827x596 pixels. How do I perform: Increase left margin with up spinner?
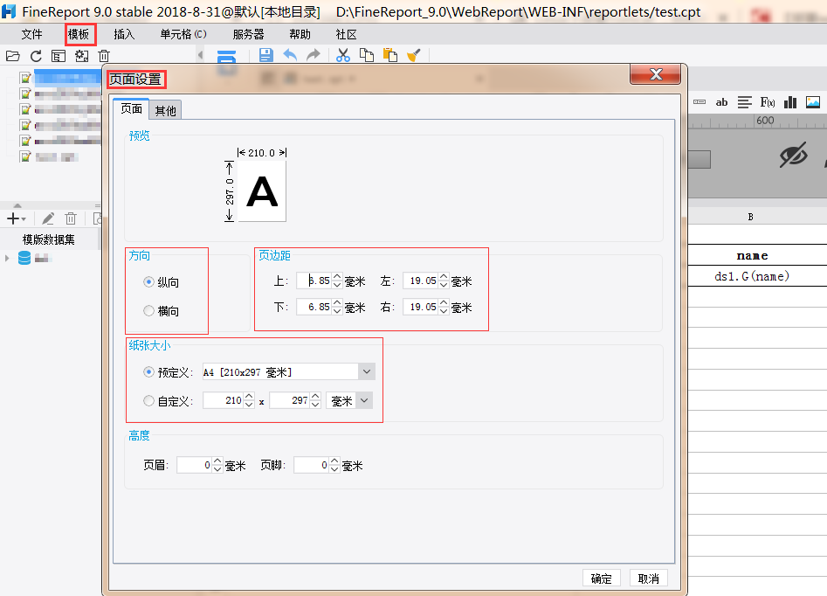click(445, 277)
